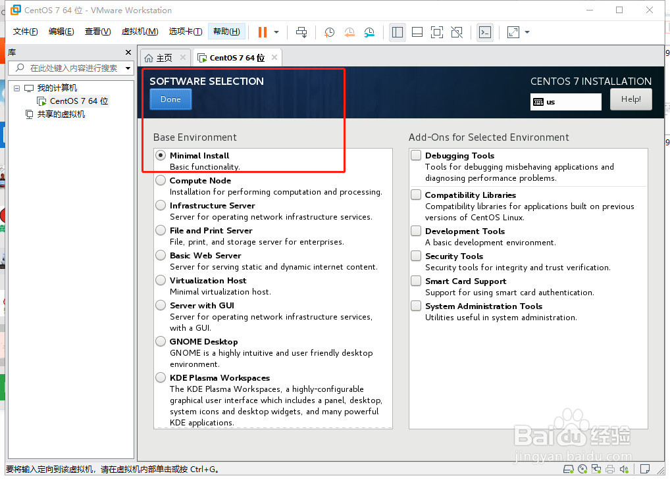Select the Compute Node radio button
Screen dimensions: 670x480
point(161,181)
